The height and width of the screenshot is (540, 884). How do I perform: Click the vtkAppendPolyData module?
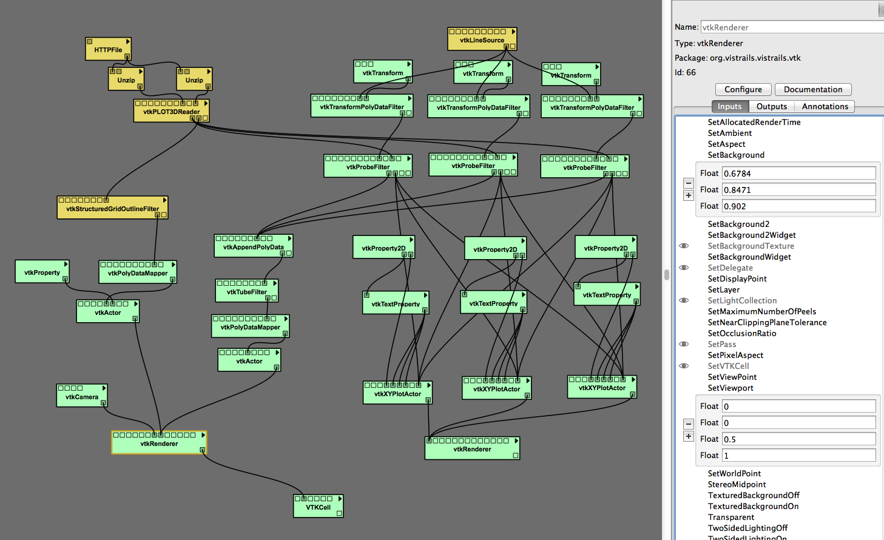tap(253, 247)
